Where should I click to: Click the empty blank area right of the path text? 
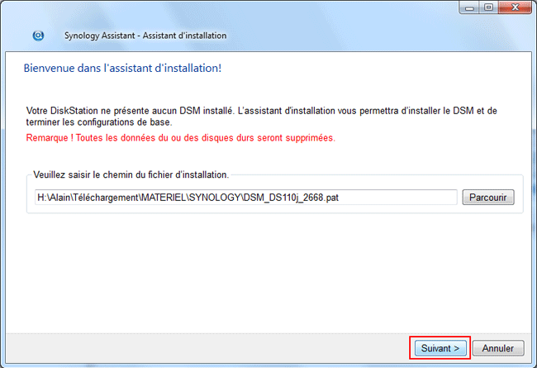(397, 198)
